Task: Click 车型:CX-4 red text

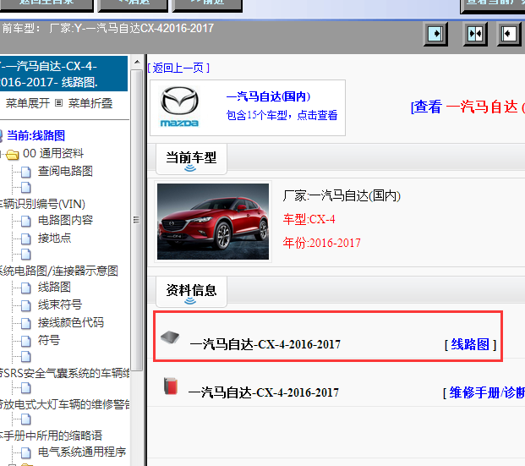Action: coord(309,219)
